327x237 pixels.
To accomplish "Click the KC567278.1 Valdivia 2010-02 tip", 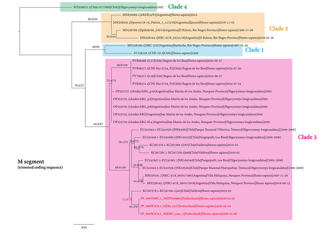I will click(187, 191).
